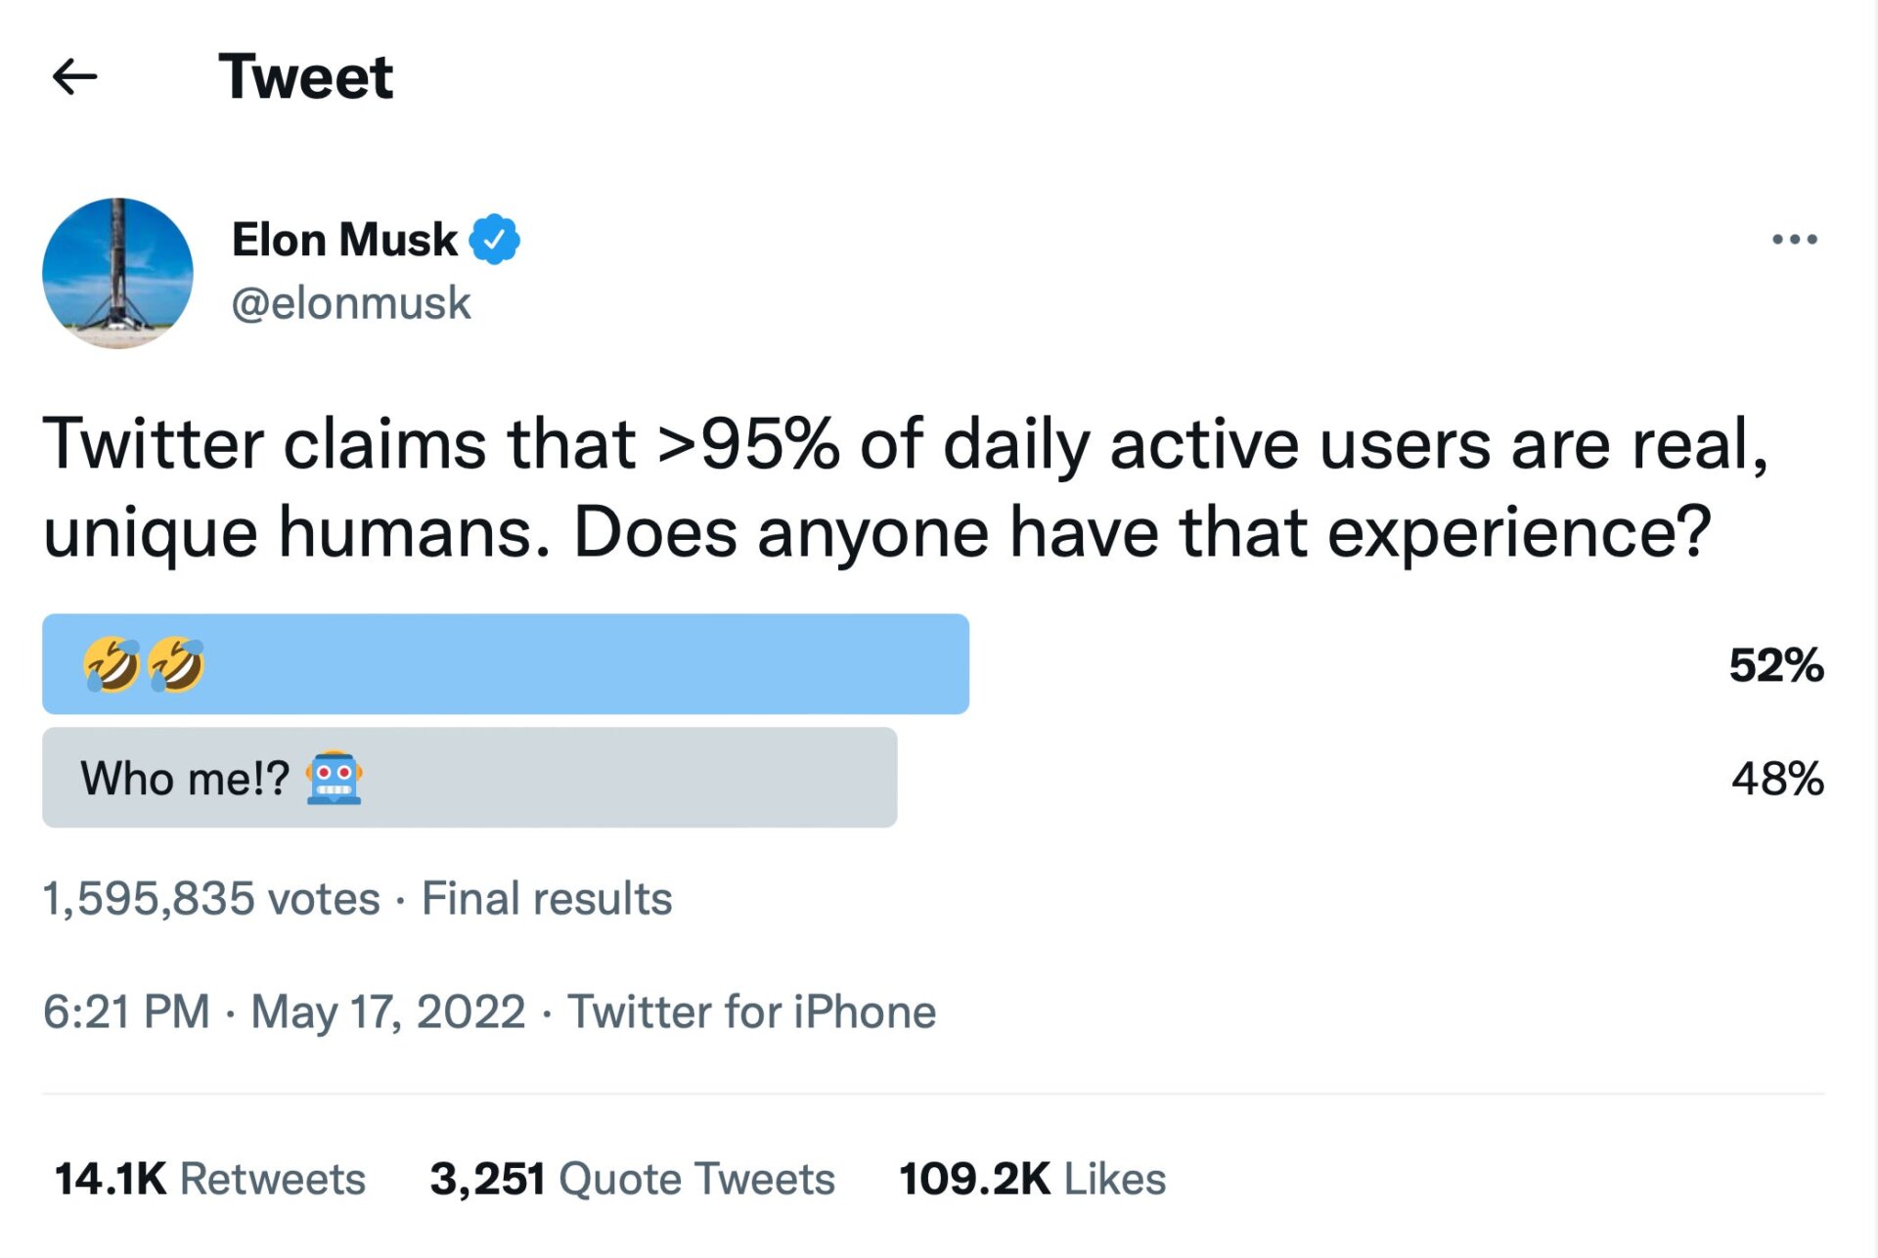Screen dimensions: 1878x1258
Task: Open the @elonmusk handle link
Action: 351,303
